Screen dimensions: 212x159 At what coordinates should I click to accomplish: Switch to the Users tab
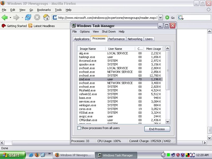click(x=149, y=39)
